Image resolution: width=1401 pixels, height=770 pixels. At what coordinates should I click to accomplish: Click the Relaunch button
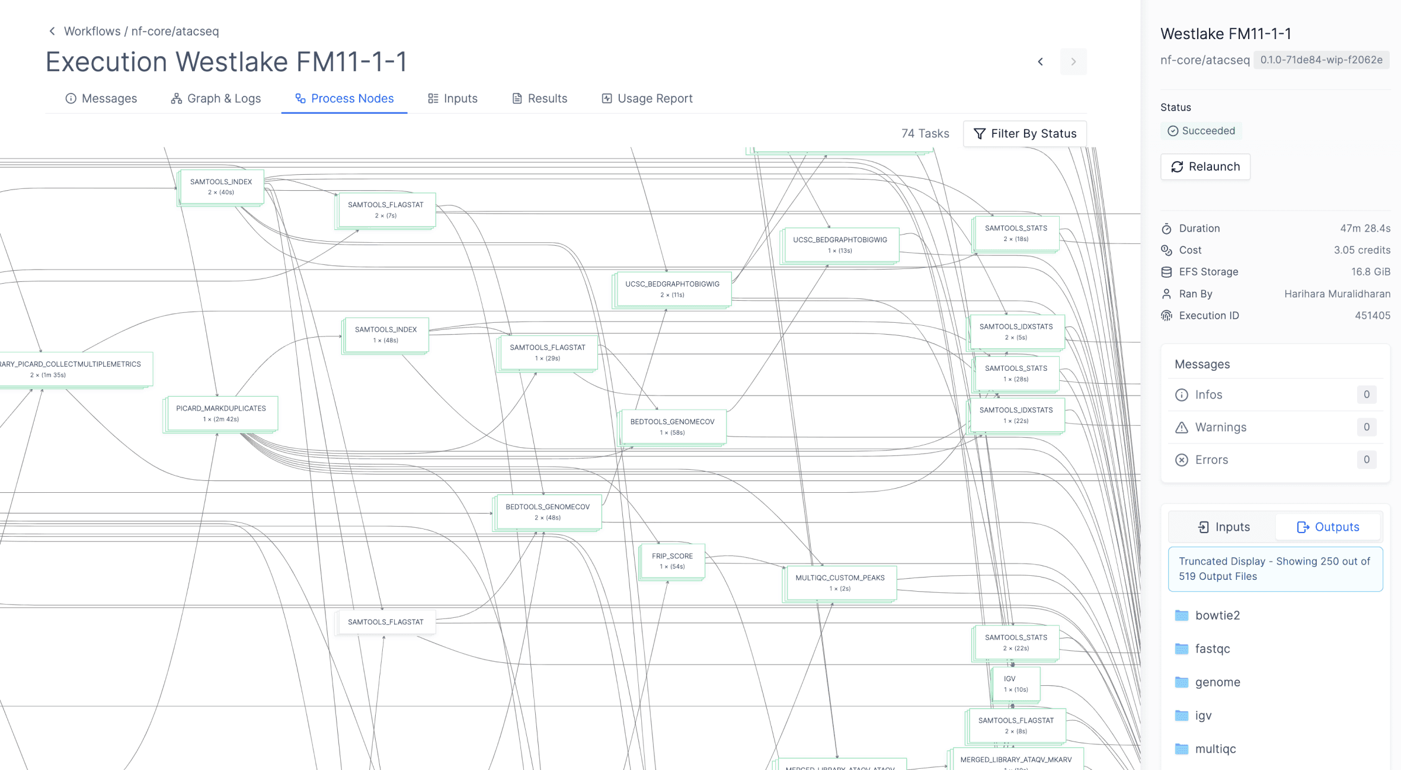pos(1205,167)
